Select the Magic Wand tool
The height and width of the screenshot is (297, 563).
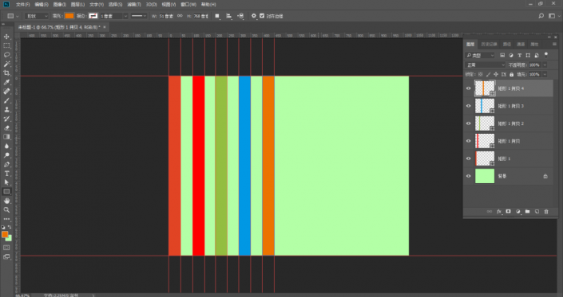tap(6, 64)
